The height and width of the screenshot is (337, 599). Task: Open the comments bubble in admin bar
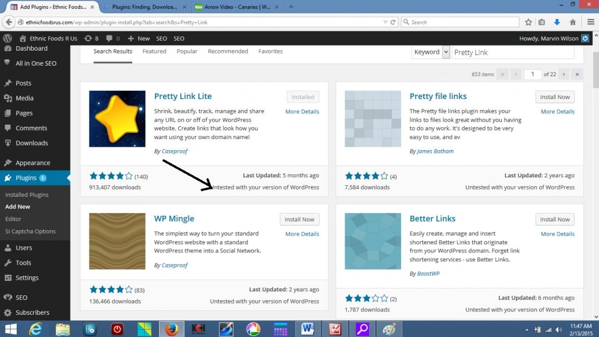(113, 38)
